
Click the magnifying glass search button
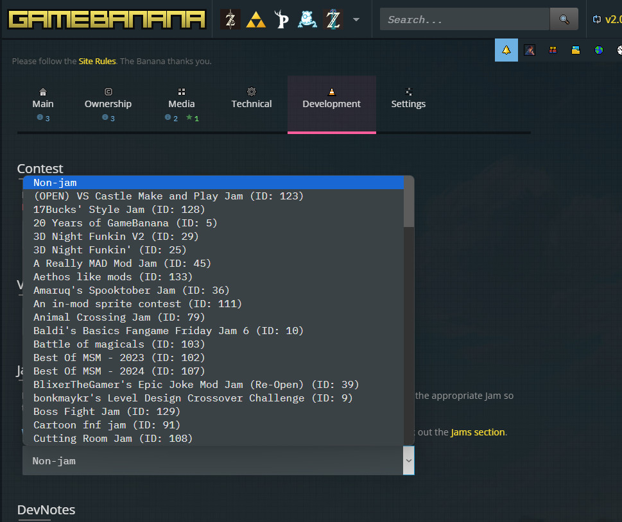pyautogui.click(x=564, y=19)
